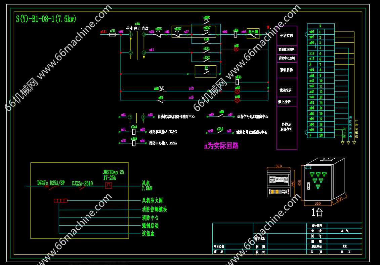The height and width of the screenshot is (265, 380).
Task: Click terminal row 20 in the X table
Action: point(321,135)
